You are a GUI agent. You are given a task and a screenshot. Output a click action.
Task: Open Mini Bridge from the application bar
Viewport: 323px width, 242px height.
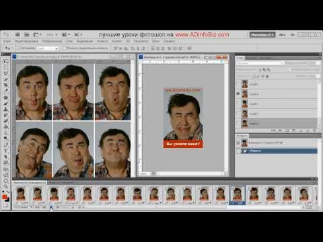tap(27, 35)
